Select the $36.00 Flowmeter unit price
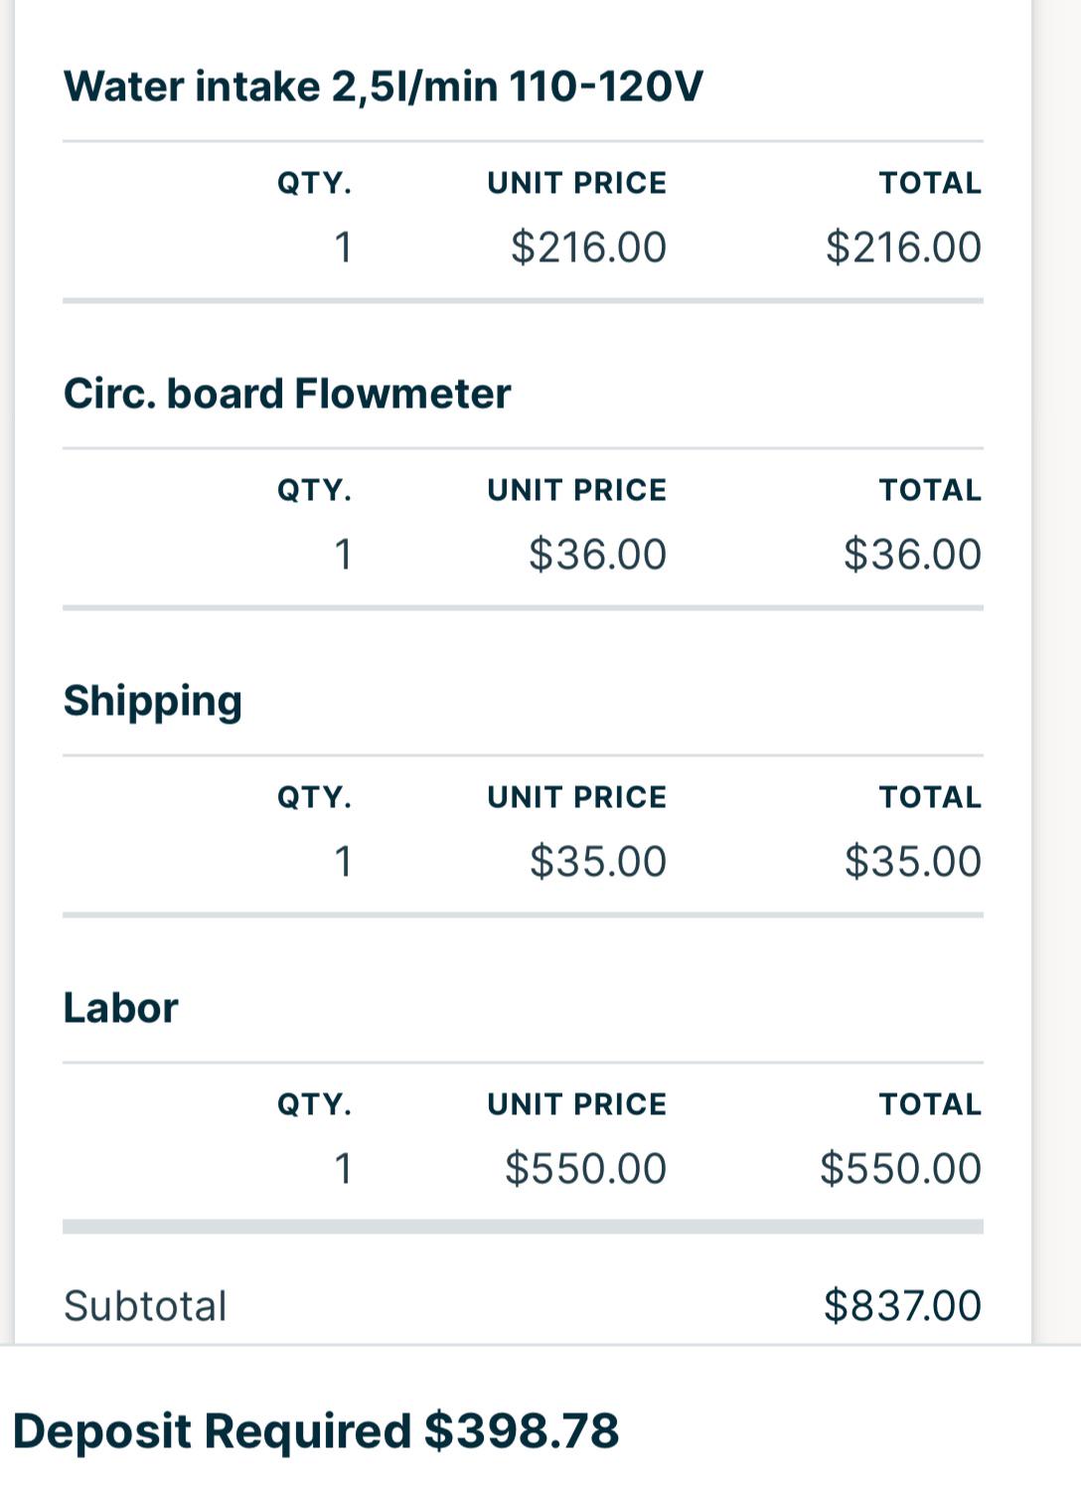 [597, 555]
